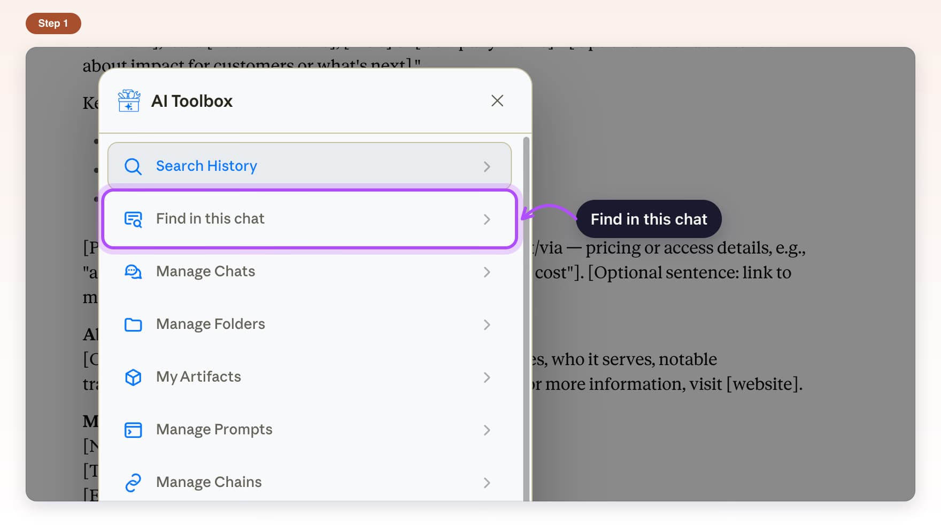
Task: Expand the My Artifacts chevron
Action: [487, 377]
